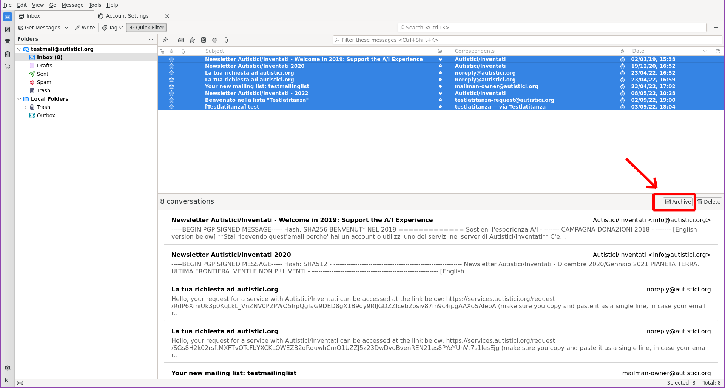Switch to the Account Settings tab
Image resolution: width=725 pixels, height=388 pixels.
coord(127,16)
